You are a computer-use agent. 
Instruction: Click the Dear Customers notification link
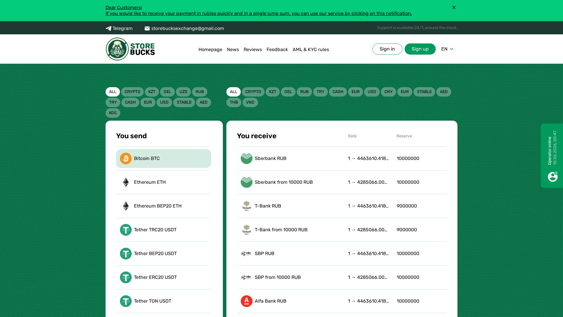(124, 8)
